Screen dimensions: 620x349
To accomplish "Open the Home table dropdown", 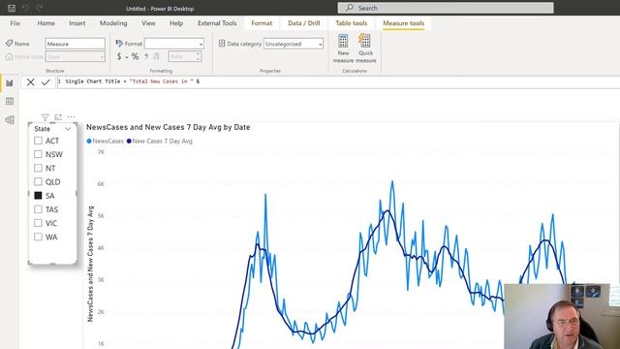I will click(76, 56).
